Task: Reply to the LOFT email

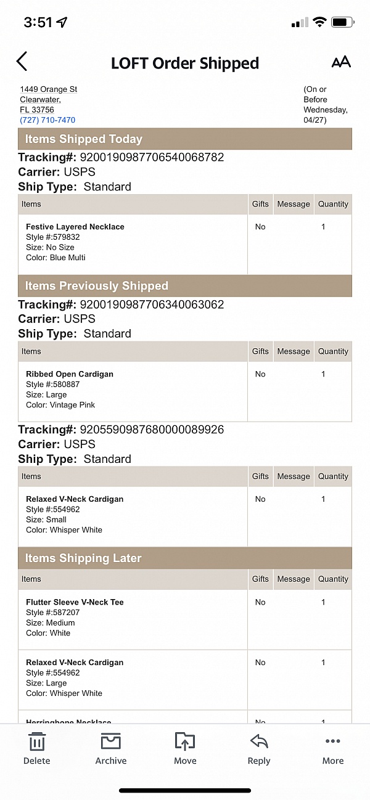Action: 259,749
